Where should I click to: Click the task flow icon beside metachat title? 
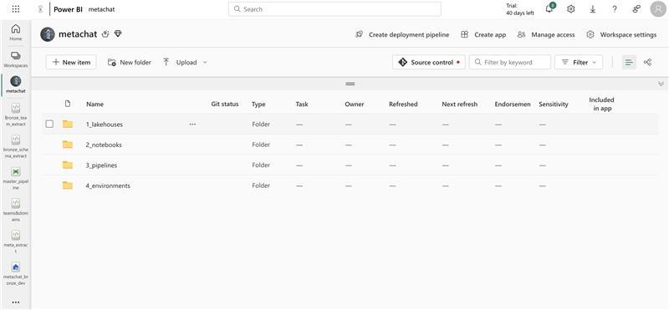[x=106, y=34]
